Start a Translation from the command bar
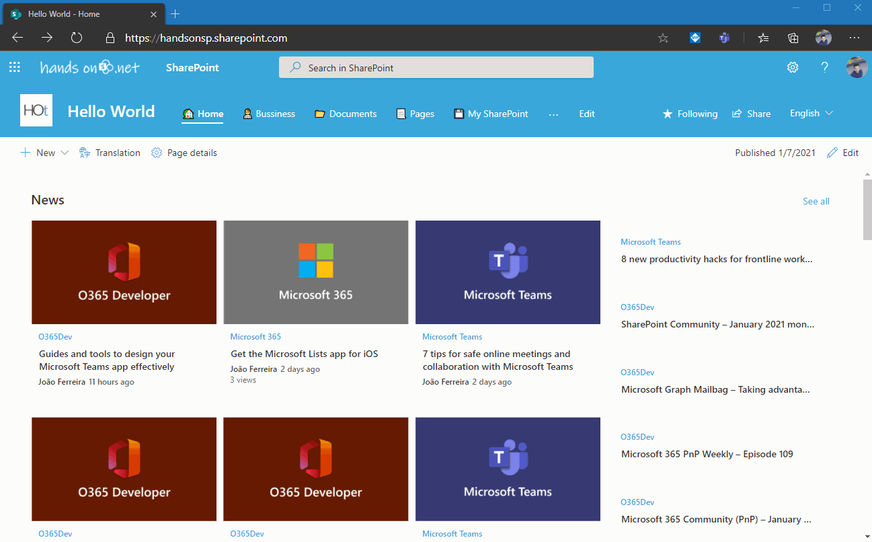 [x=109, y=153]
